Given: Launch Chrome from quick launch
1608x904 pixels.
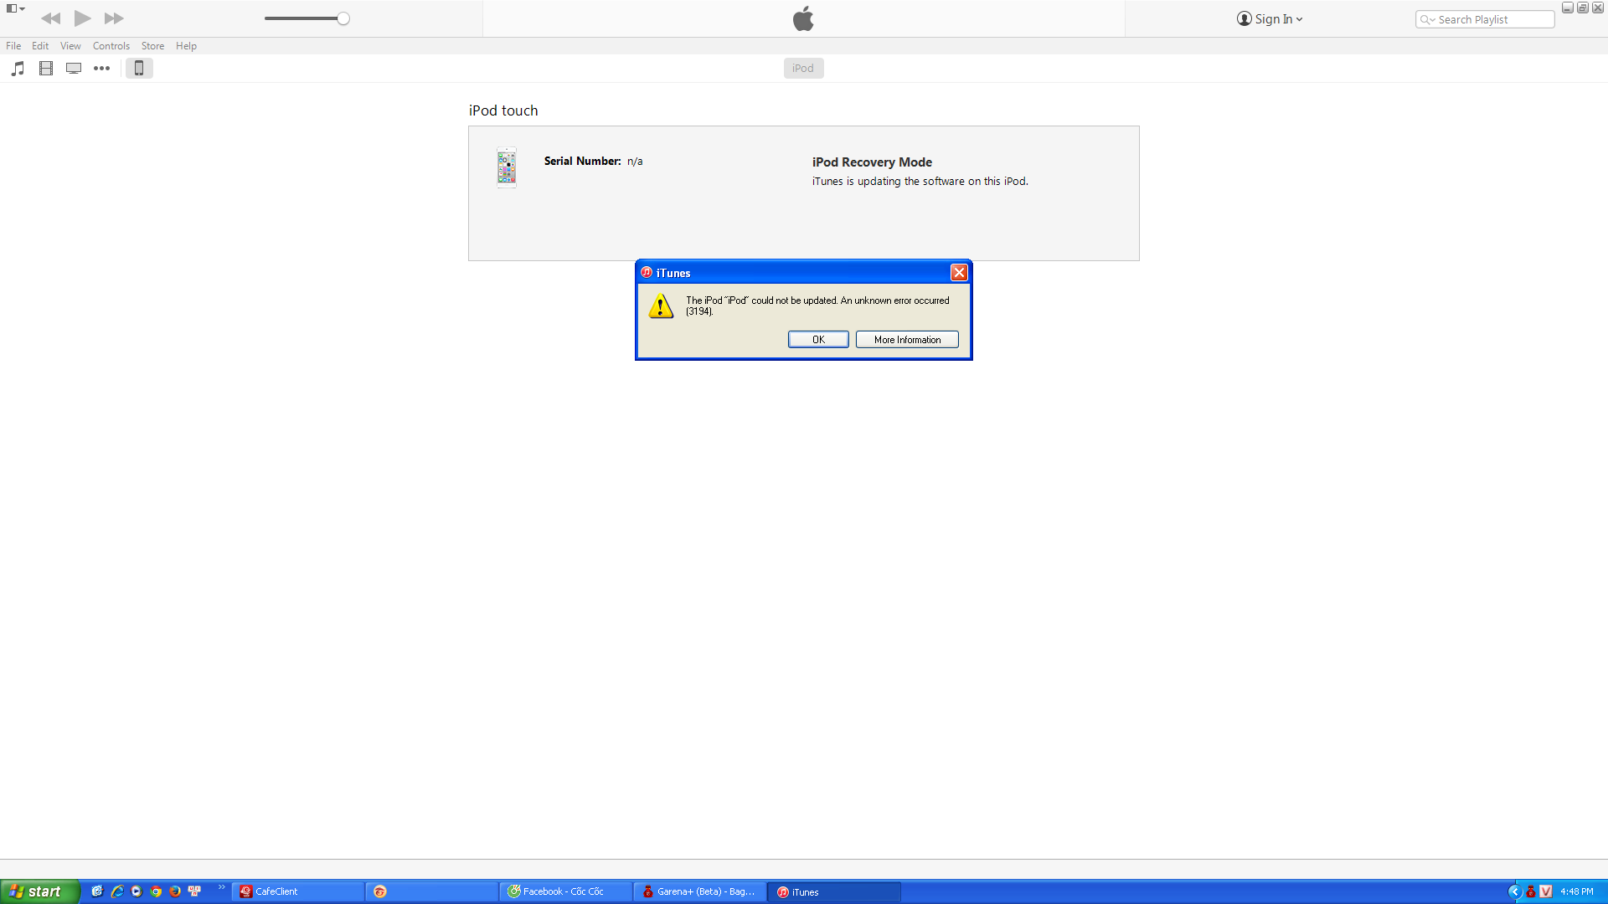Looking at the screenshot, I should [x=156, y=891].
